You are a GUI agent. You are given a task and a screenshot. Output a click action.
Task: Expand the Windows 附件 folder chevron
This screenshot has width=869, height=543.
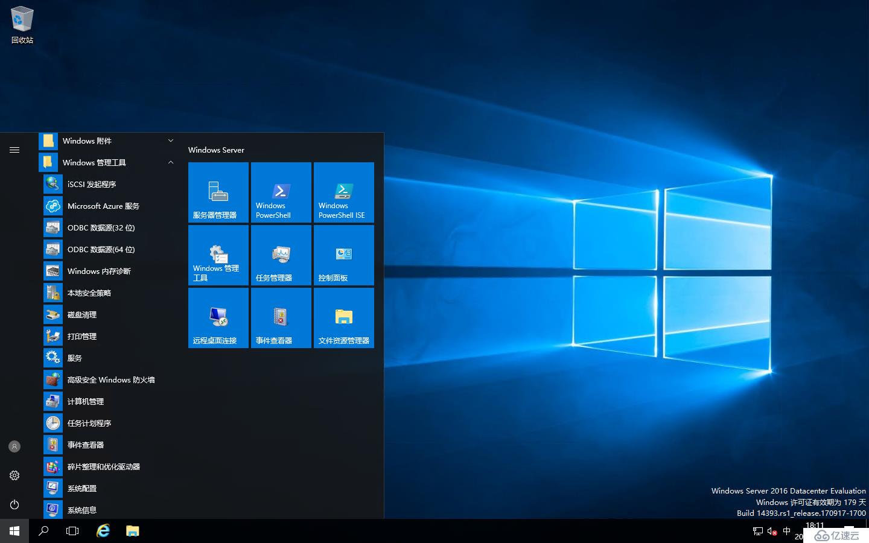171,141
